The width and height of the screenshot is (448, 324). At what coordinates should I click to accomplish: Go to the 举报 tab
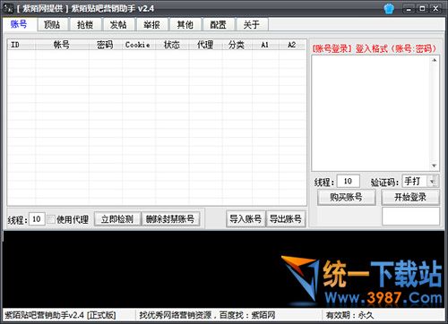(151, 24)
